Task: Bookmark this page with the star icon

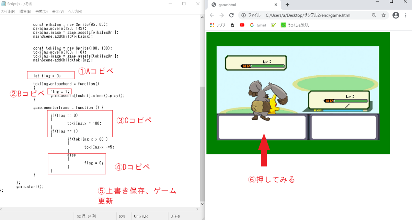Action: point(384,15)
